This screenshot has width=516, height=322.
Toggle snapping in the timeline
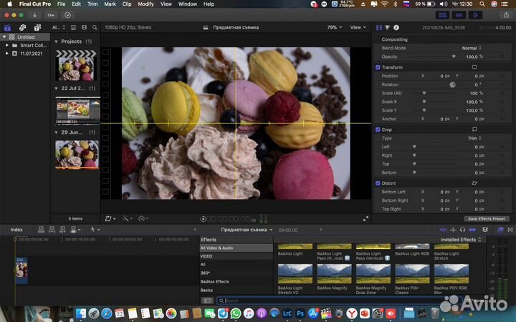pos(472,230)
